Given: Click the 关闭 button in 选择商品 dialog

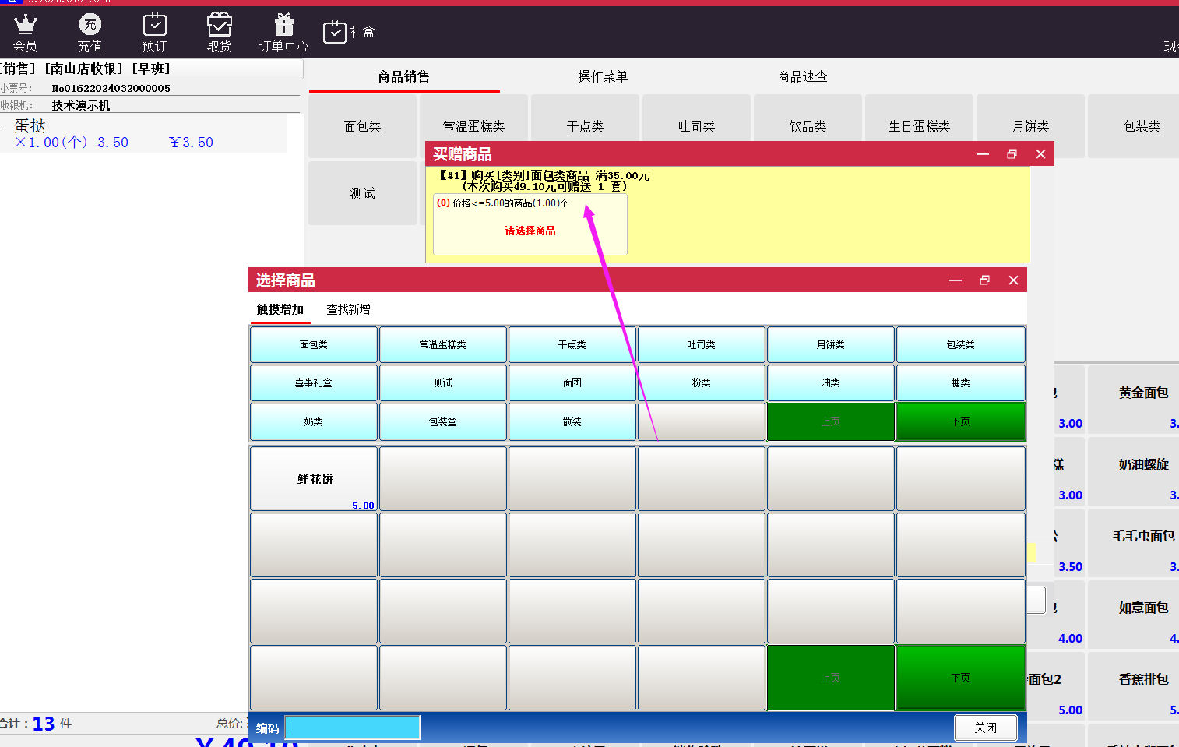Looking at the screenshot, I should tap(986, 728).
